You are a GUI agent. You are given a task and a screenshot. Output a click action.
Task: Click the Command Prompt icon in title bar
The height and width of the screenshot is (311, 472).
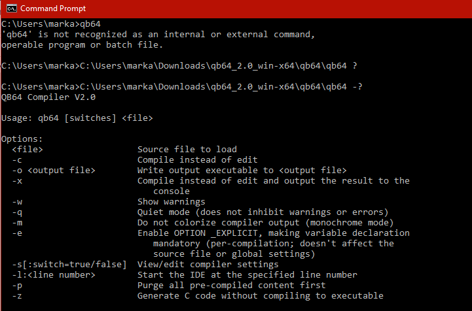click(12, 8)
